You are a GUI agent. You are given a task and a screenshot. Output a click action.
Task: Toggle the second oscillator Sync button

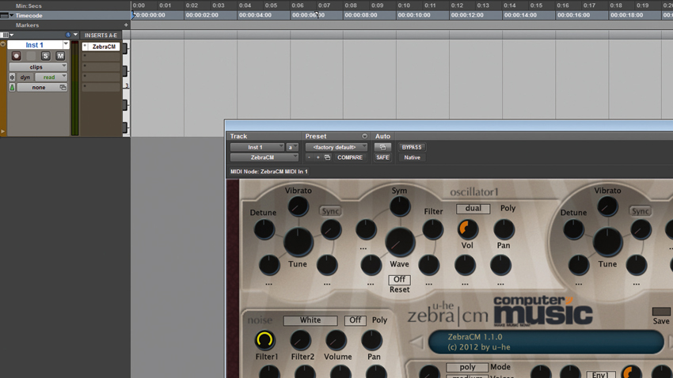point(640,211)
